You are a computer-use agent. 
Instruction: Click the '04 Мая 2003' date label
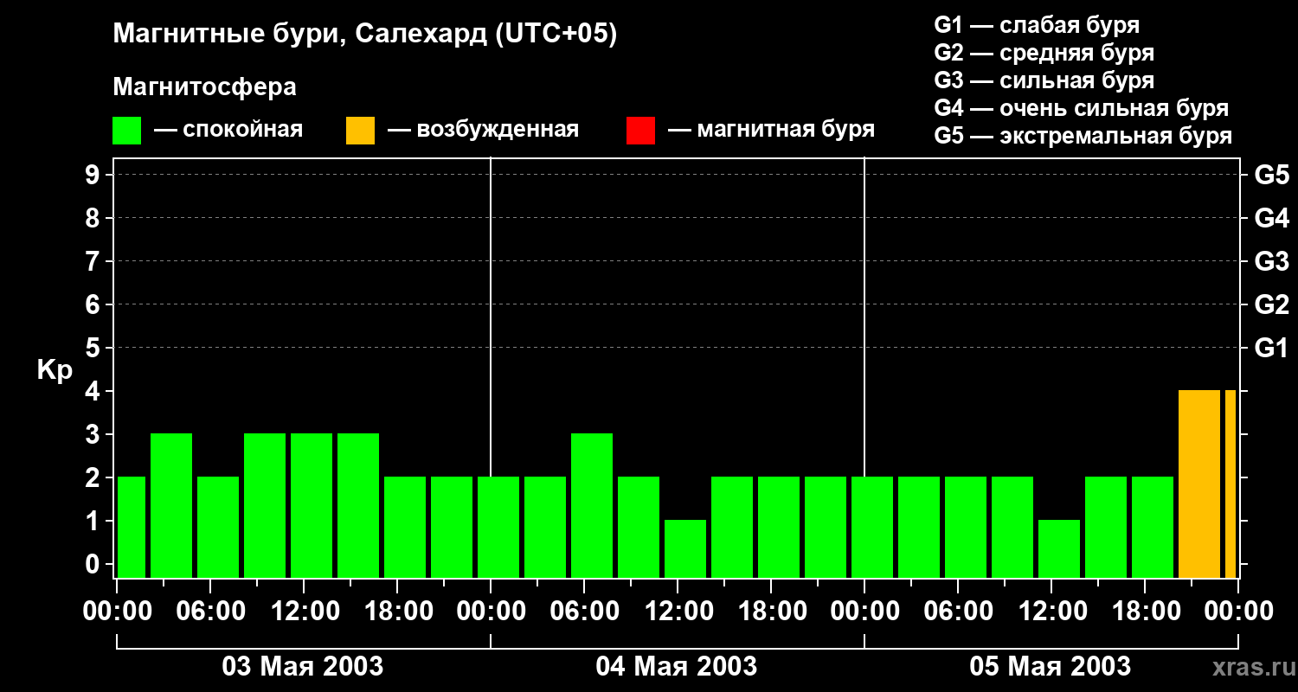(677, 666)
